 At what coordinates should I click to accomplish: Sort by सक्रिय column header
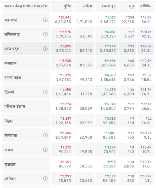pyautogui.click(x=87, y=6)
